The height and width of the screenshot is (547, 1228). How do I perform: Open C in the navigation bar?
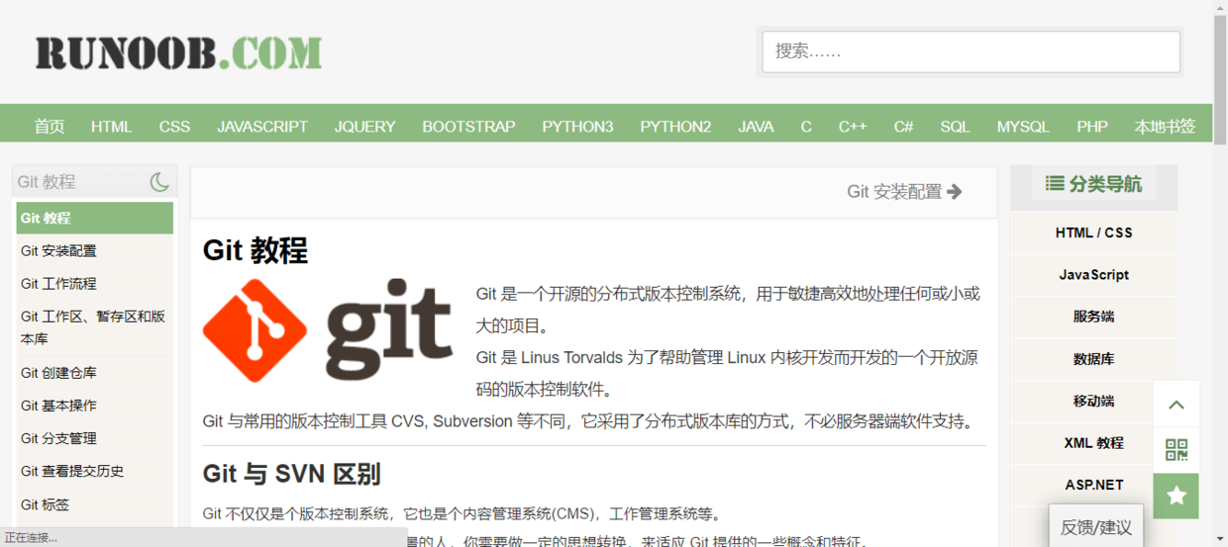click(x=806, y=127)
